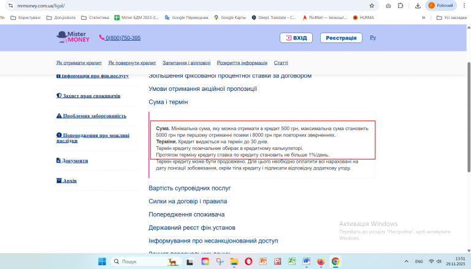Click the phone number 0(800)750-395

click(x=120, y=37)
